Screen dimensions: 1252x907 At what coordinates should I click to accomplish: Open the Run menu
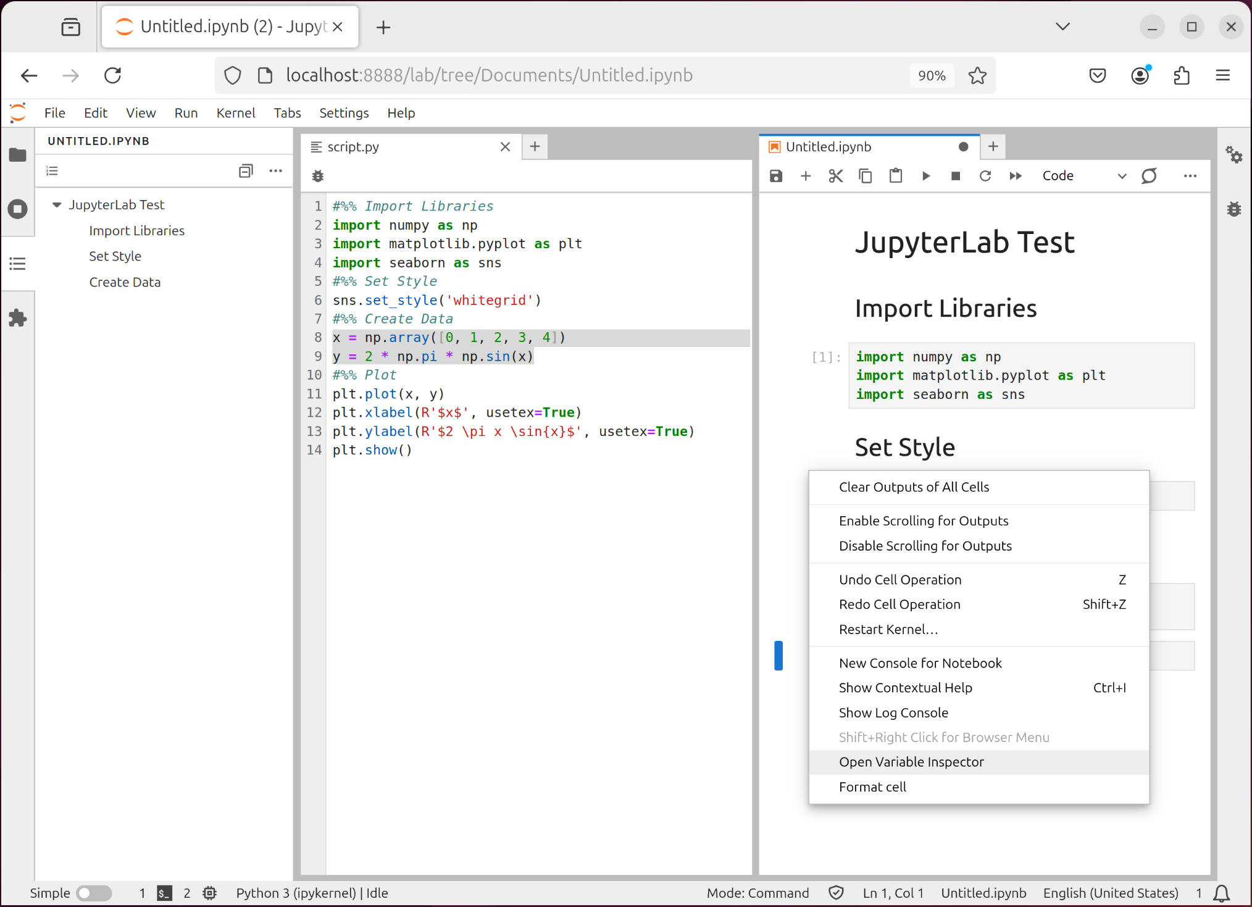click(x=186, y=113)
